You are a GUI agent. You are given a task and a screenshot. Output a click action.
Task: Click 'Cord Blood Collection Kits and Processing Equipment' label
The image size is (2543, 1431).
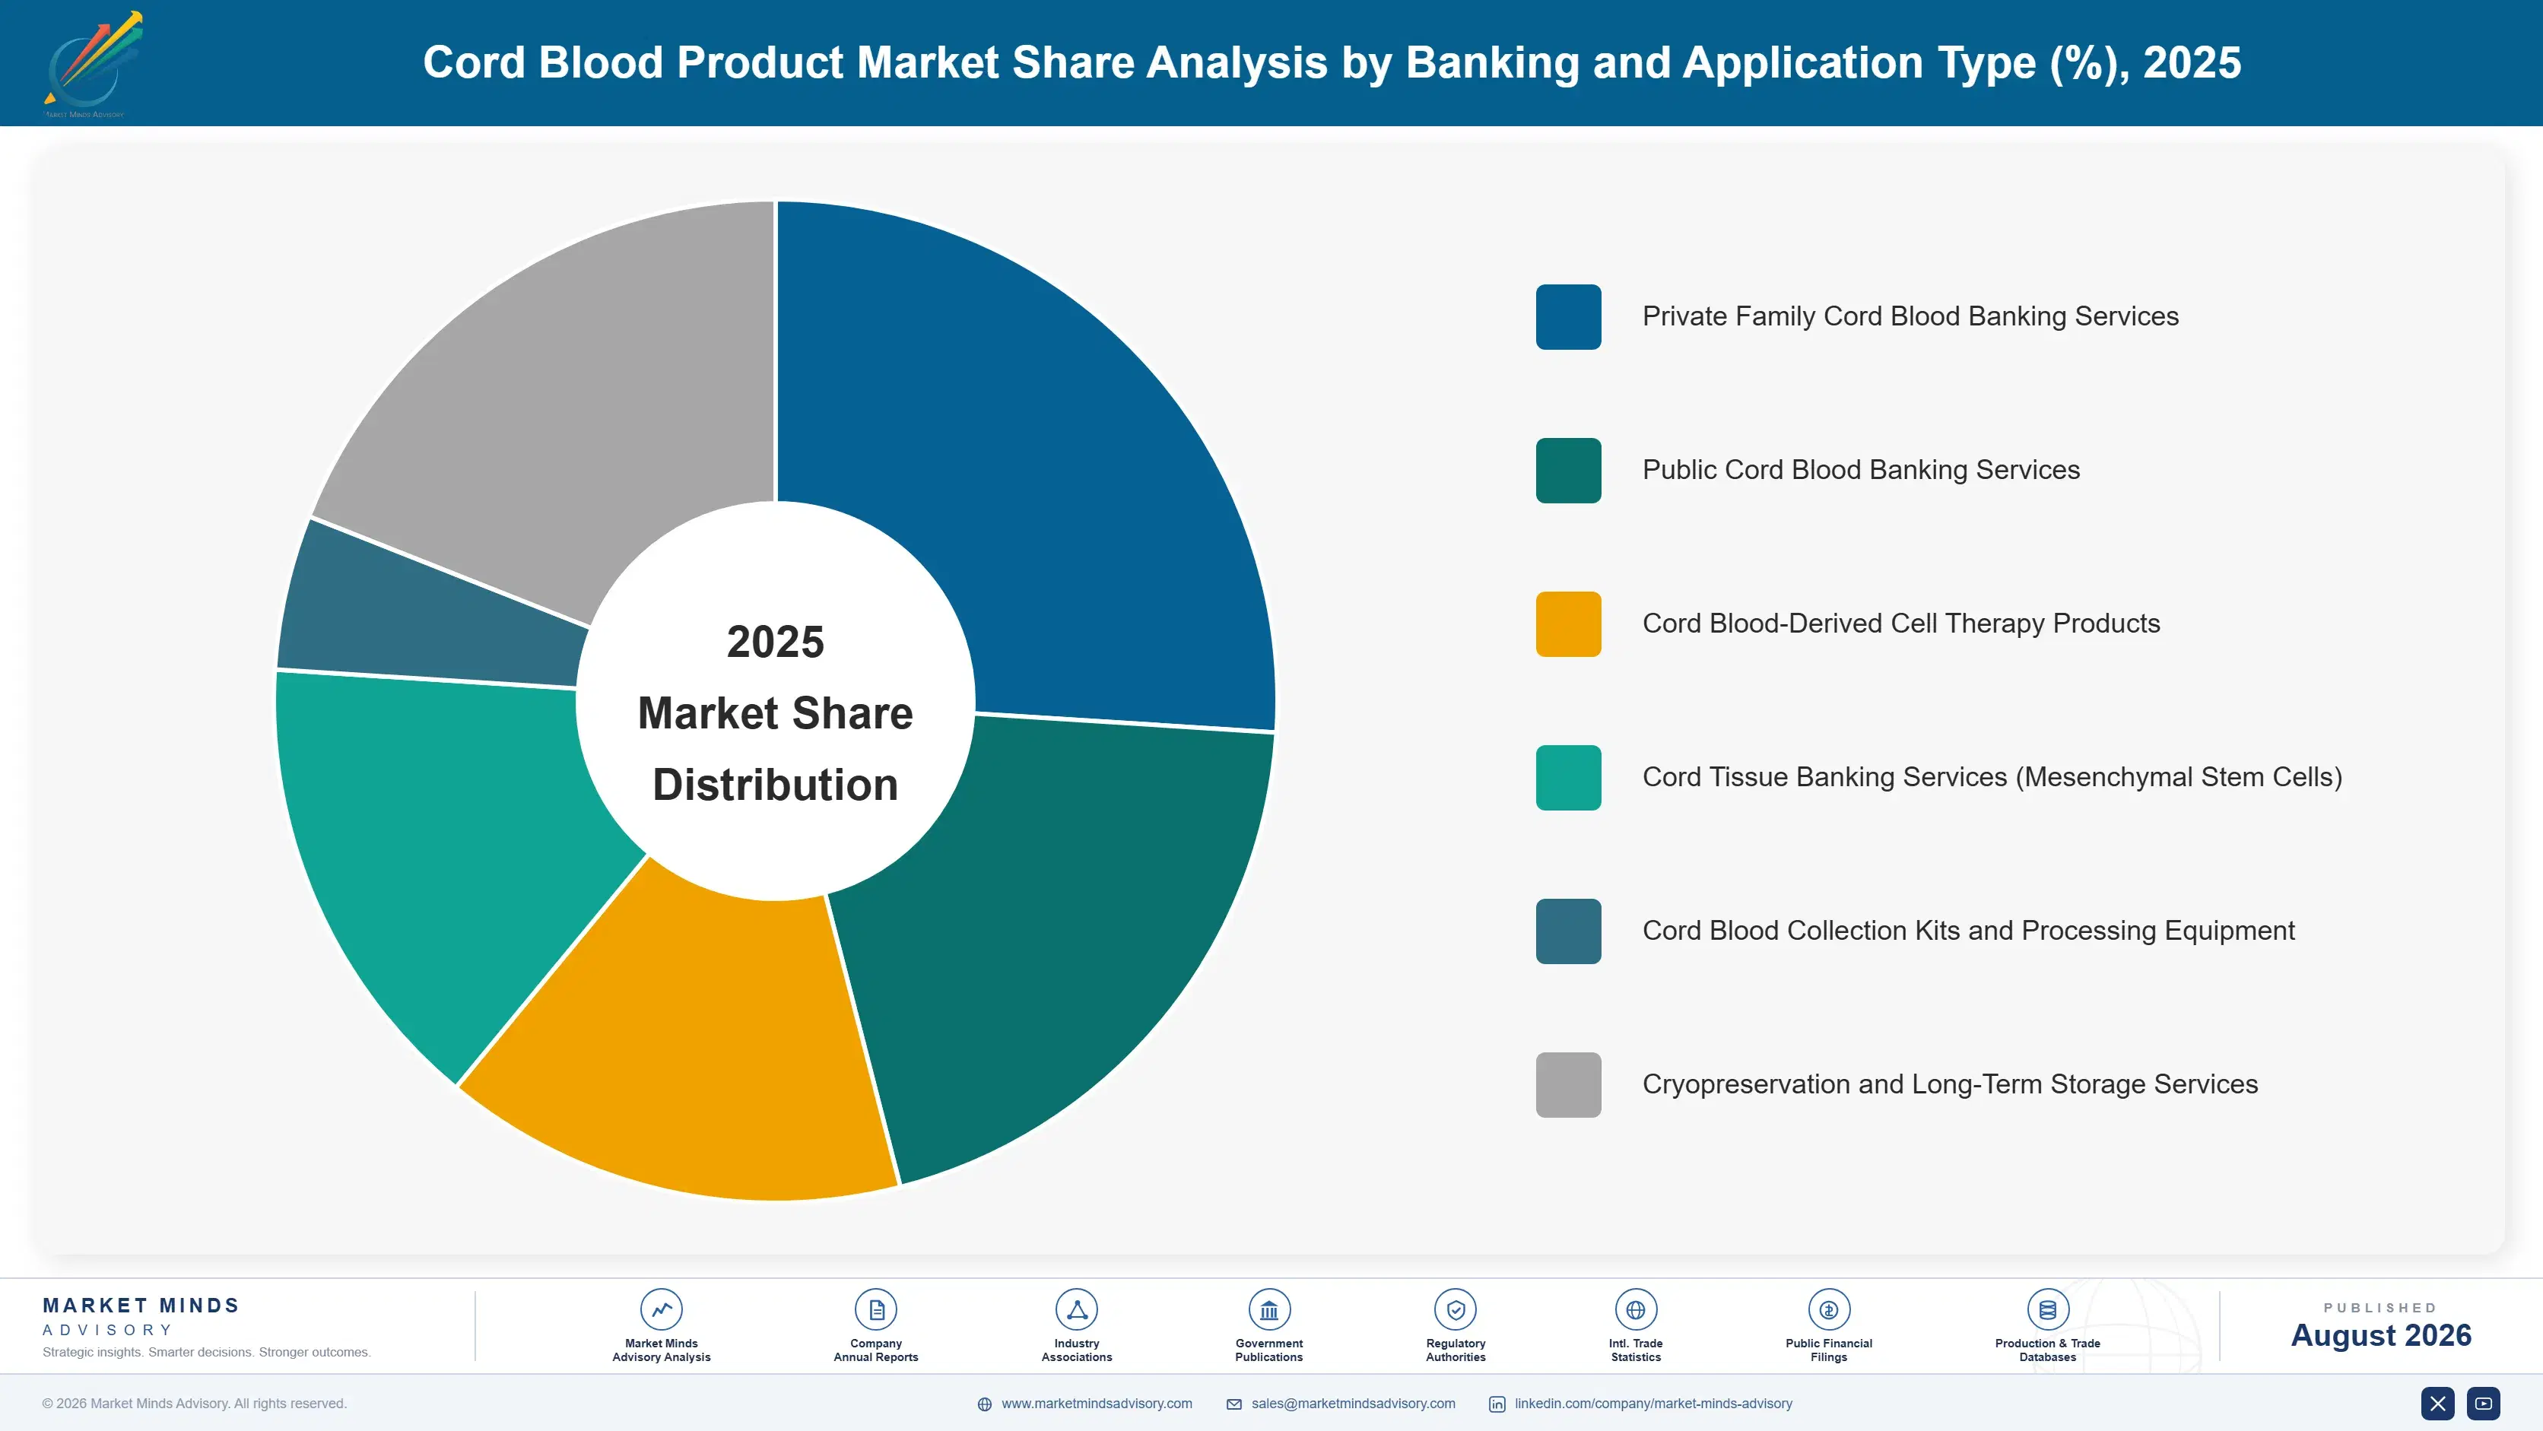click(x=1968, y=931)
